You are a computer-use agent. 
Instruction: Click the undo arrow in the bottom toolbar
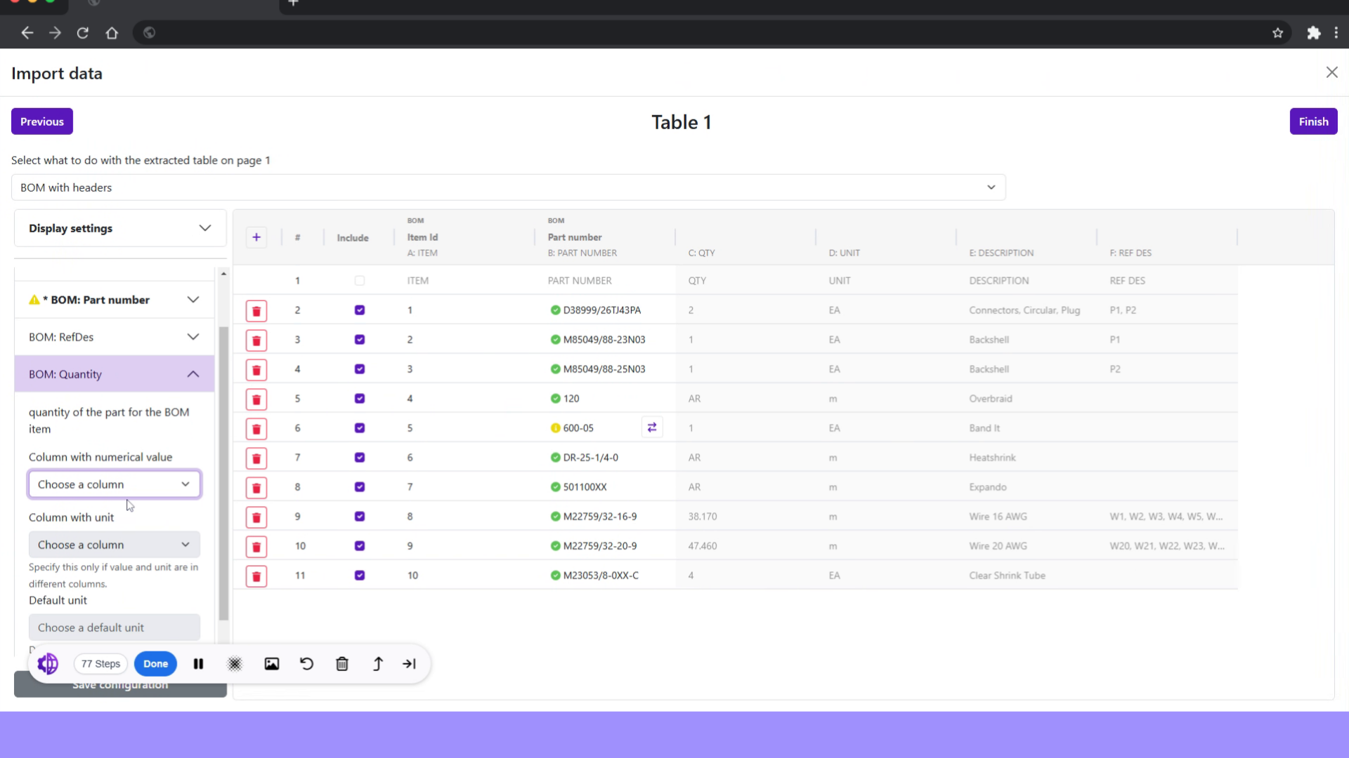306,663
